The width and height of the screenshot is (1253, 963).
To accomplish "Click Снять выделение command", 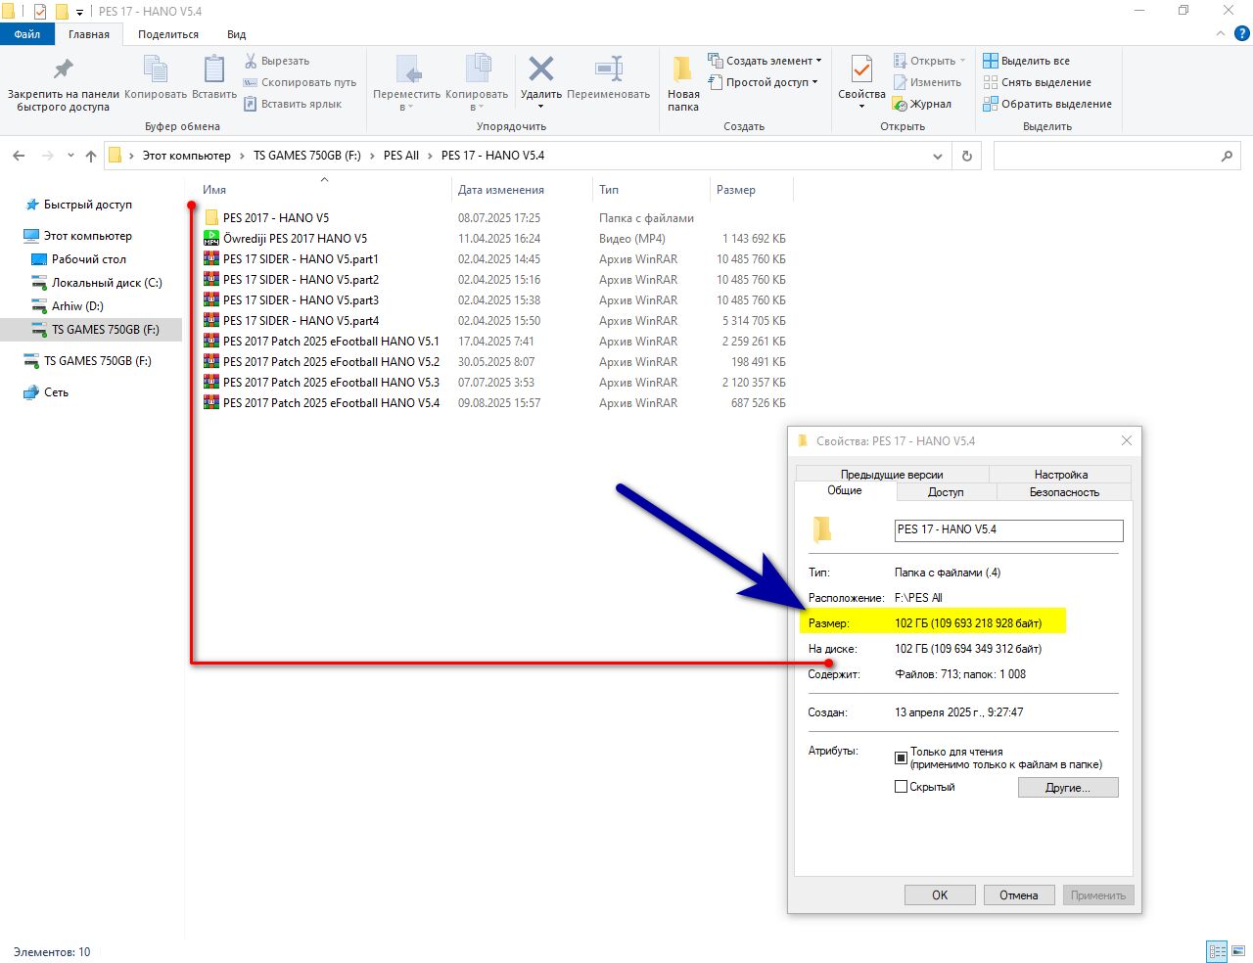I will pos(1037,82).
